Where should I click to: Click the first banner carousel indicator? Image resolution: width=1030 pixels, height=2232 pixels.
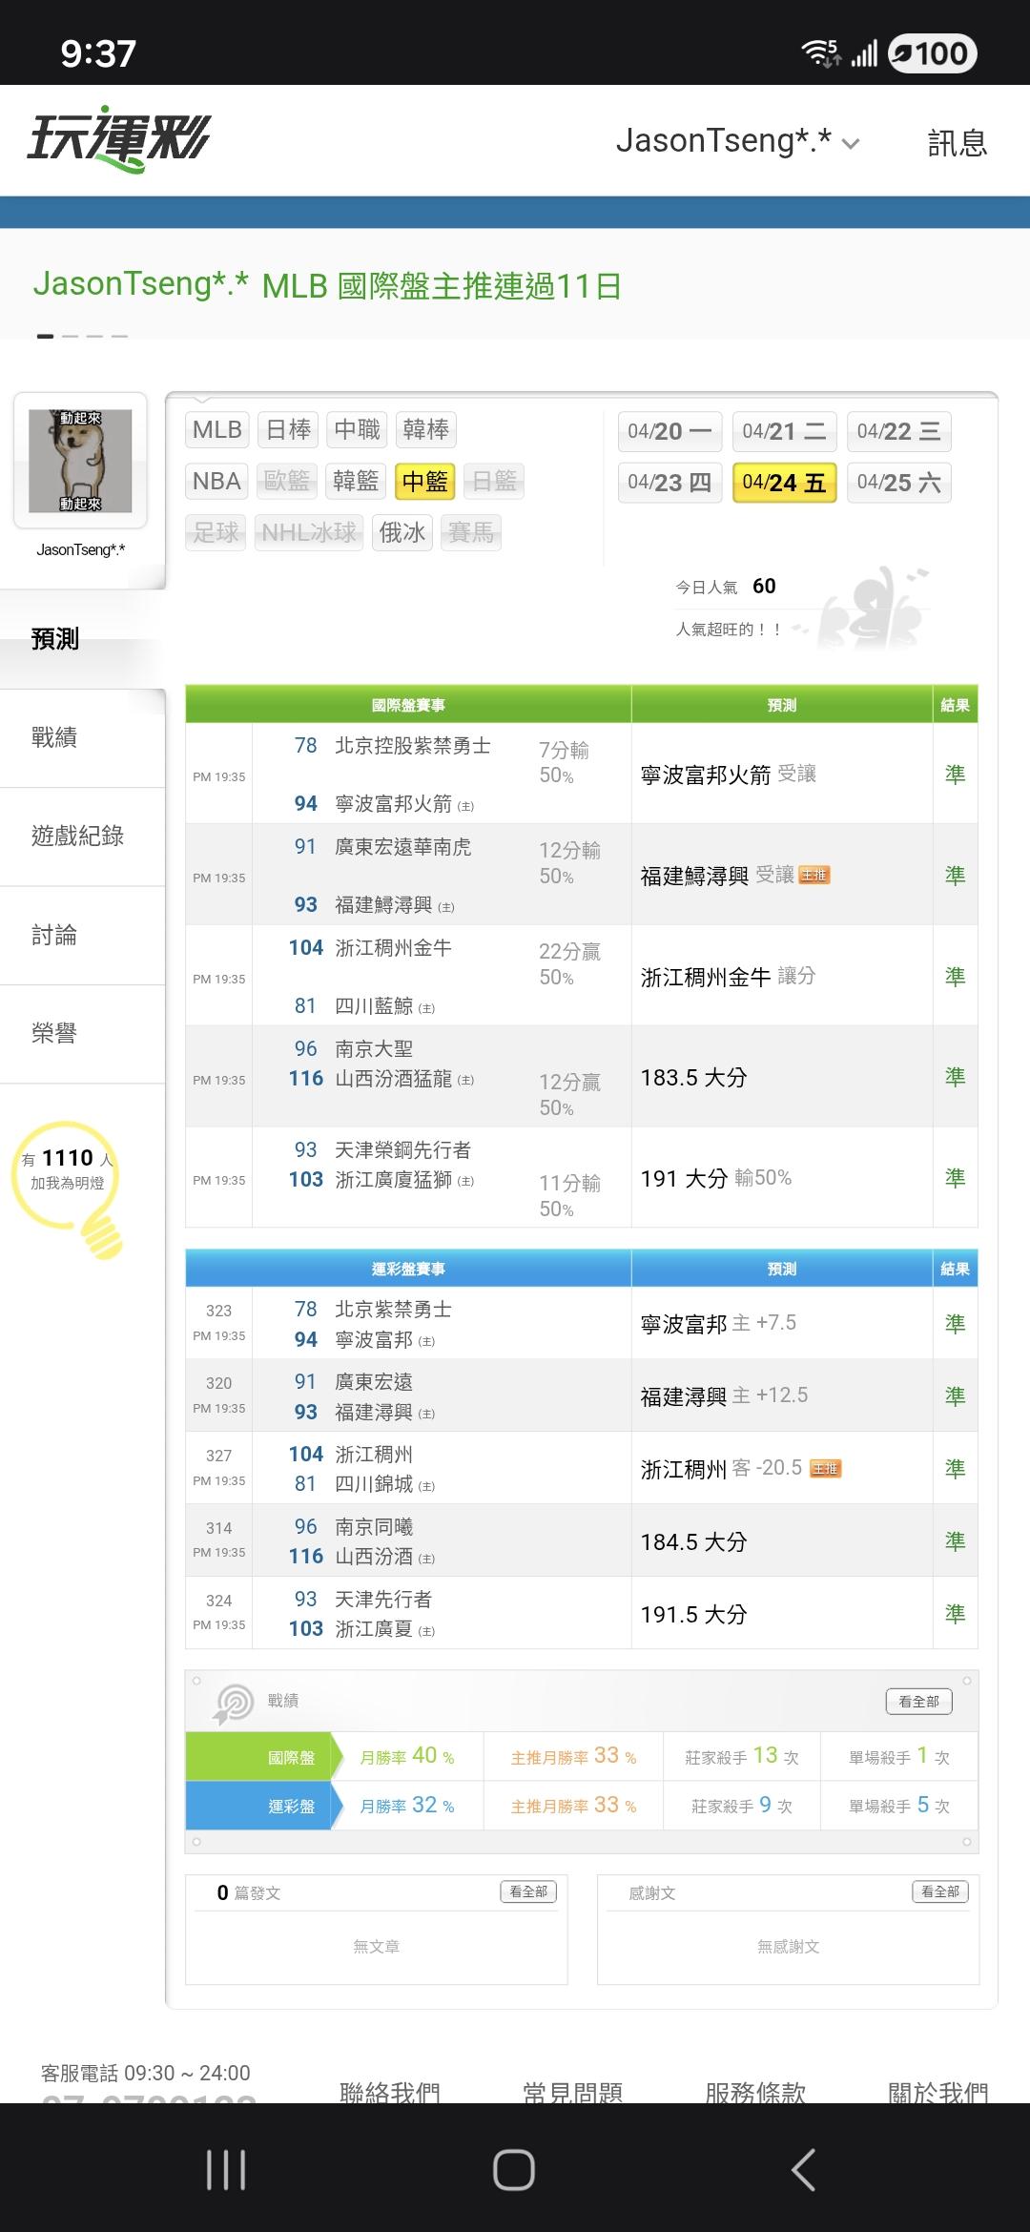click(x=45, y=337)
